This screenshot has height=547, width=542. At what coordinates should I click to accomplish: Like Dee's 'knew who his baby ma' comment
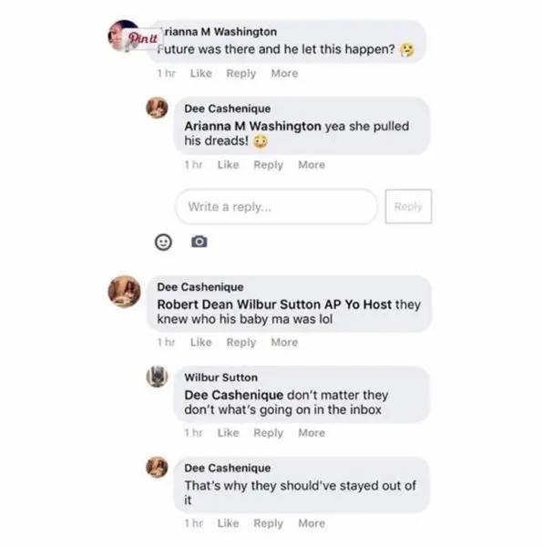click(x=201, y=342)
